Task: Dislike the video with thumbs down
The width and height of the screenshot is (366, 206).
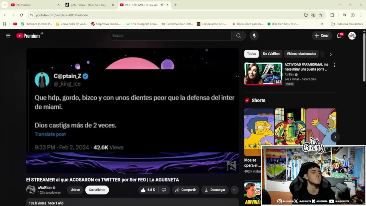Action: pos(164,190)
